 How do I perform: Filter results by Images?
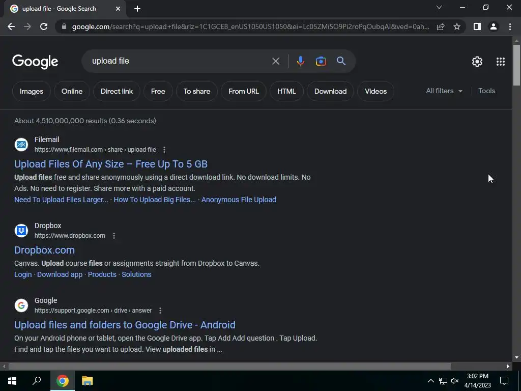coord(31,91)
